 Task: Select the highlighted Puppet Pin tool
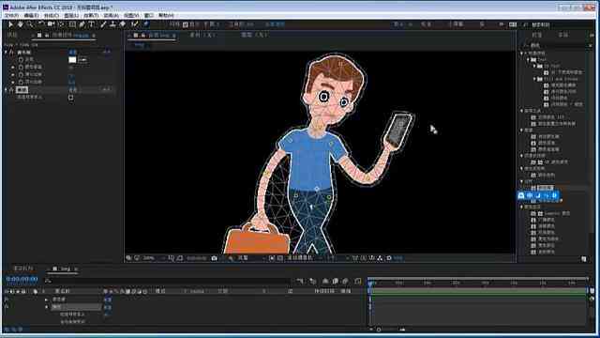146,24
